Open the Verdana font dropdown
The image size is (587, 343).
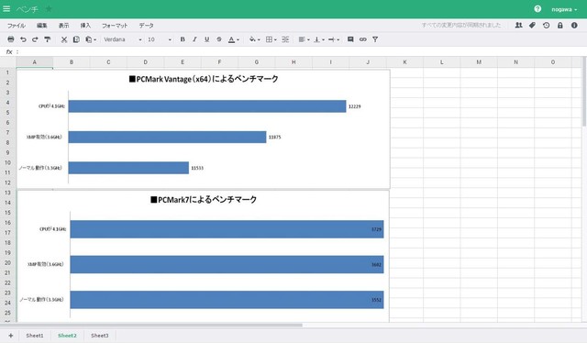tap(123, 39)
